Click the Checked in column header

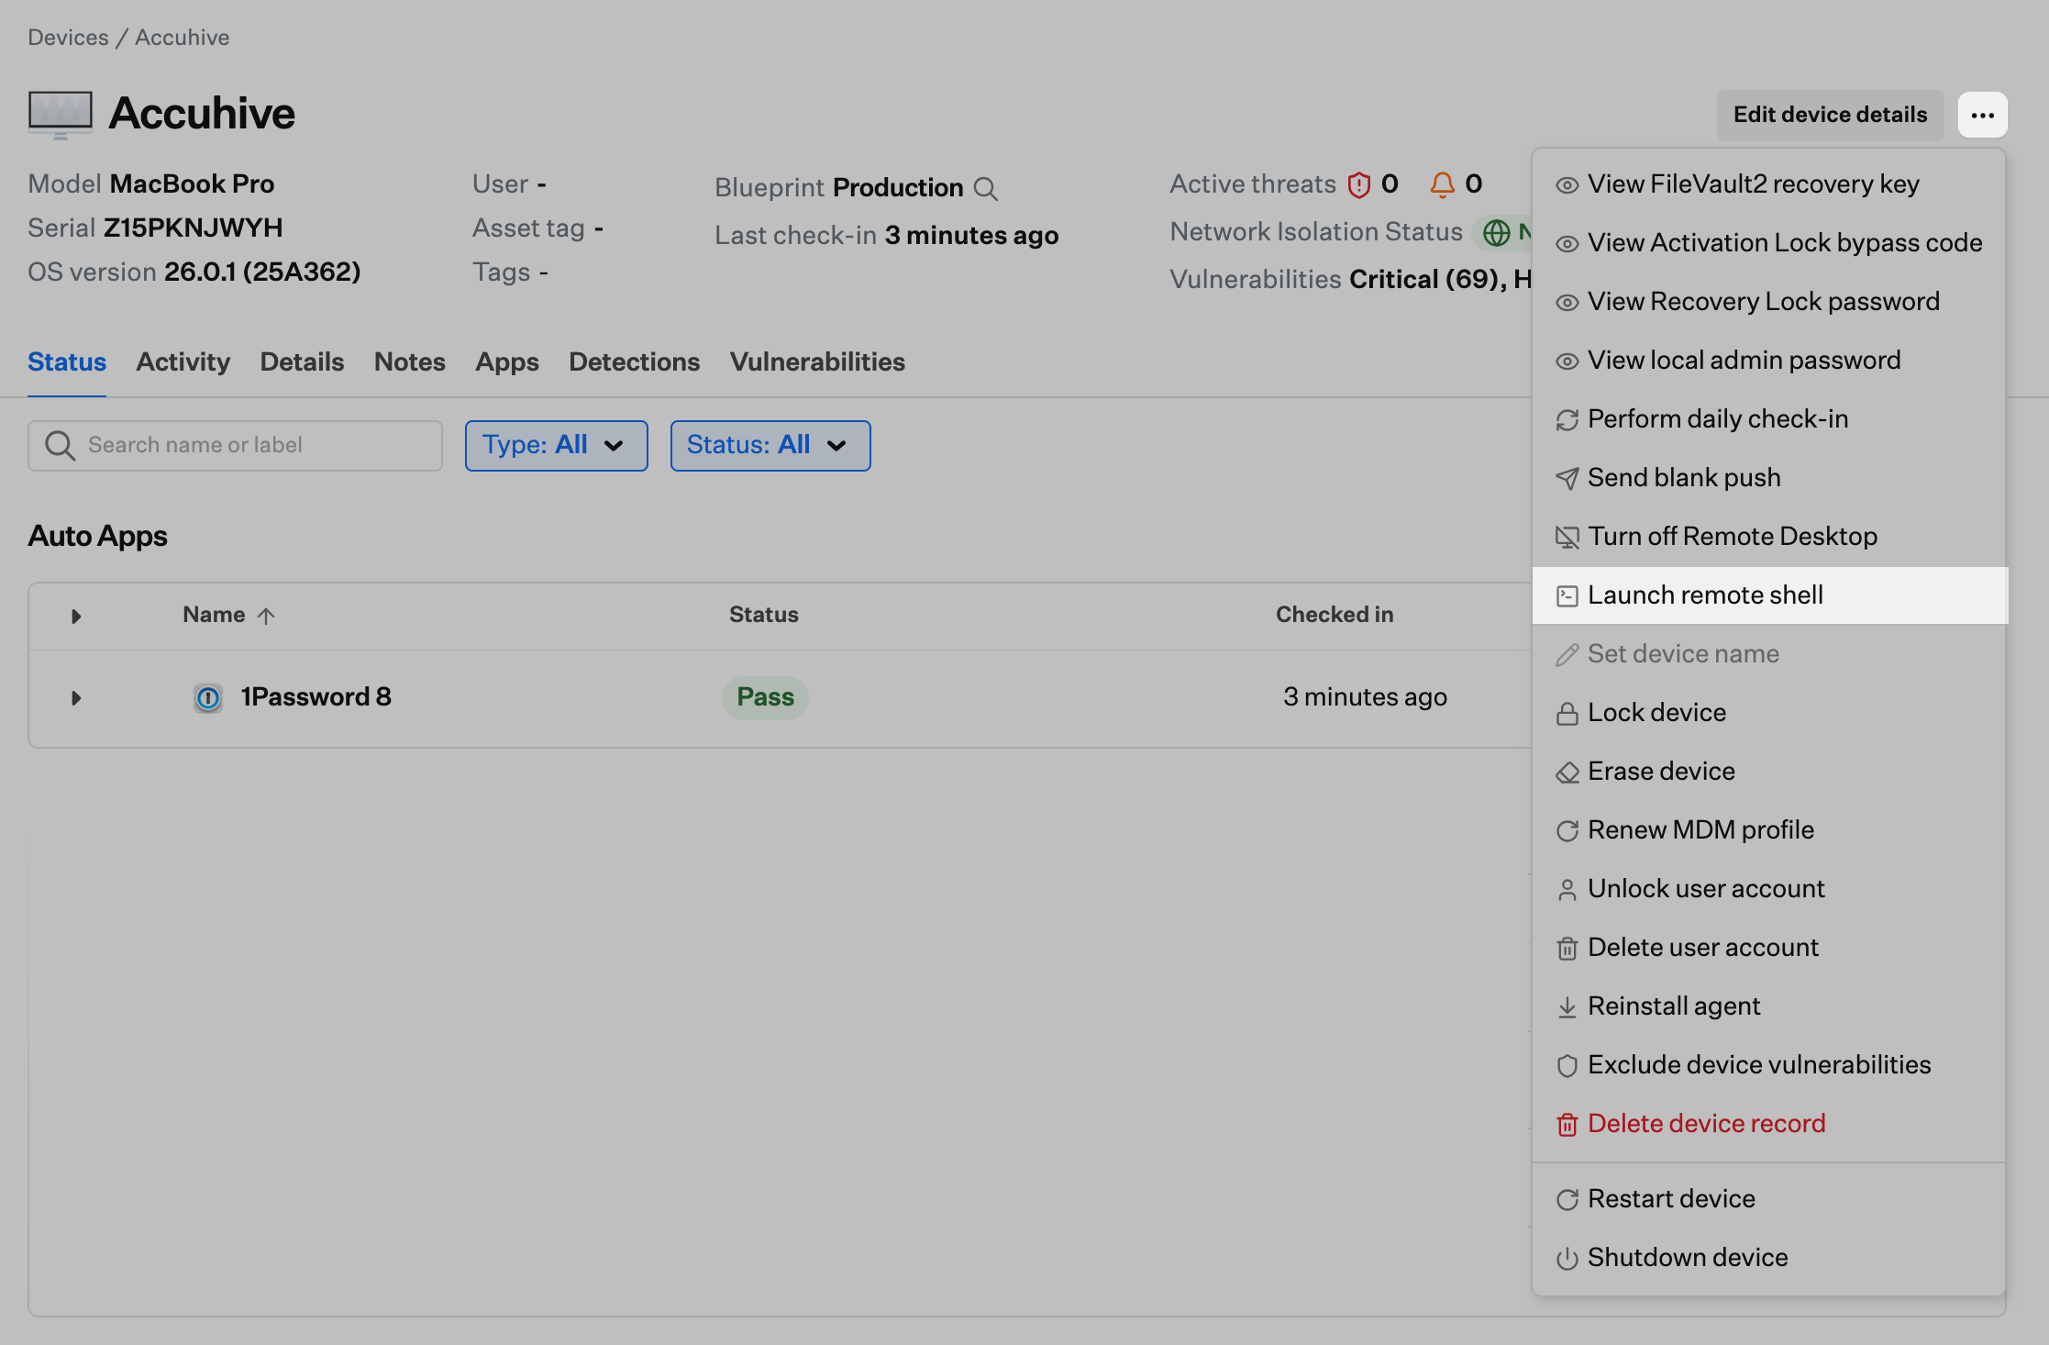[x=1335, y=615]
